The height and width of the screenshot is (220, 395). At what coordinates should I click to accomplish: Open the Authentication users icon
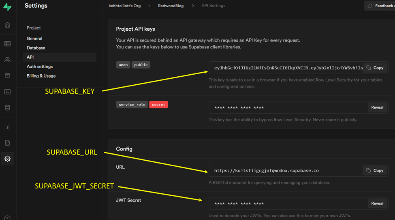(7, 59)
